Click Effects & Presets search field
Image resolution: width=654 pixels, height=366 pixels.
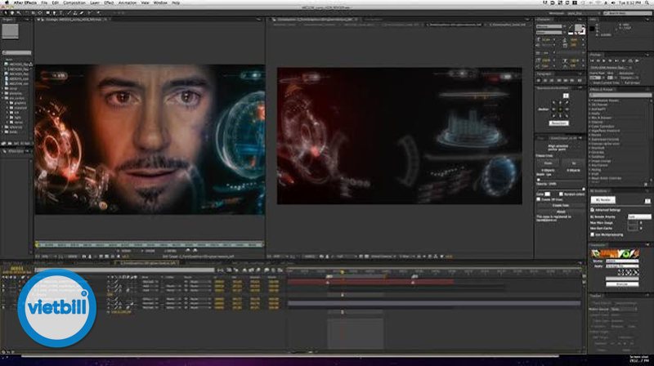(620, 95)
